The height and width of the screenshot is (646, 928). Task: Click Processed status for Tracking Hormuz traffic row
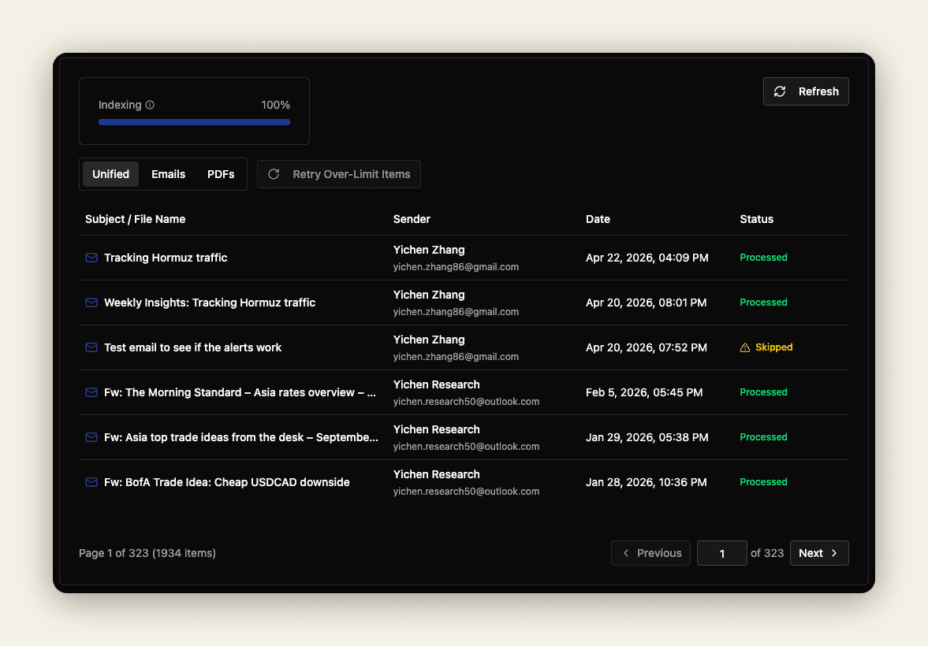pyautogui.click(x=763, y=258)
